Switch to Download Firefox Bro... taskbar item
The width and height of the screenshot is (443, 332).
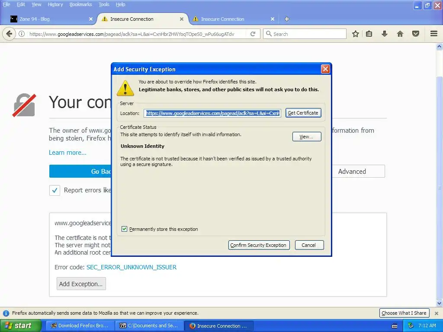[x=80, y=326]
